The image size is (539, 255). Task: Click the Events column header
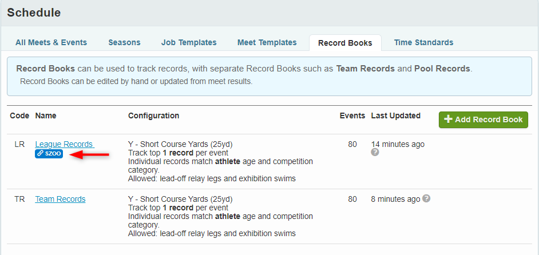pyautogui.click(x=352, y=115)
